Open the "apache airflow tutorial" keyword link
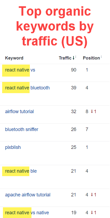This screenshot has height=218, width=110. click(28, 195)
